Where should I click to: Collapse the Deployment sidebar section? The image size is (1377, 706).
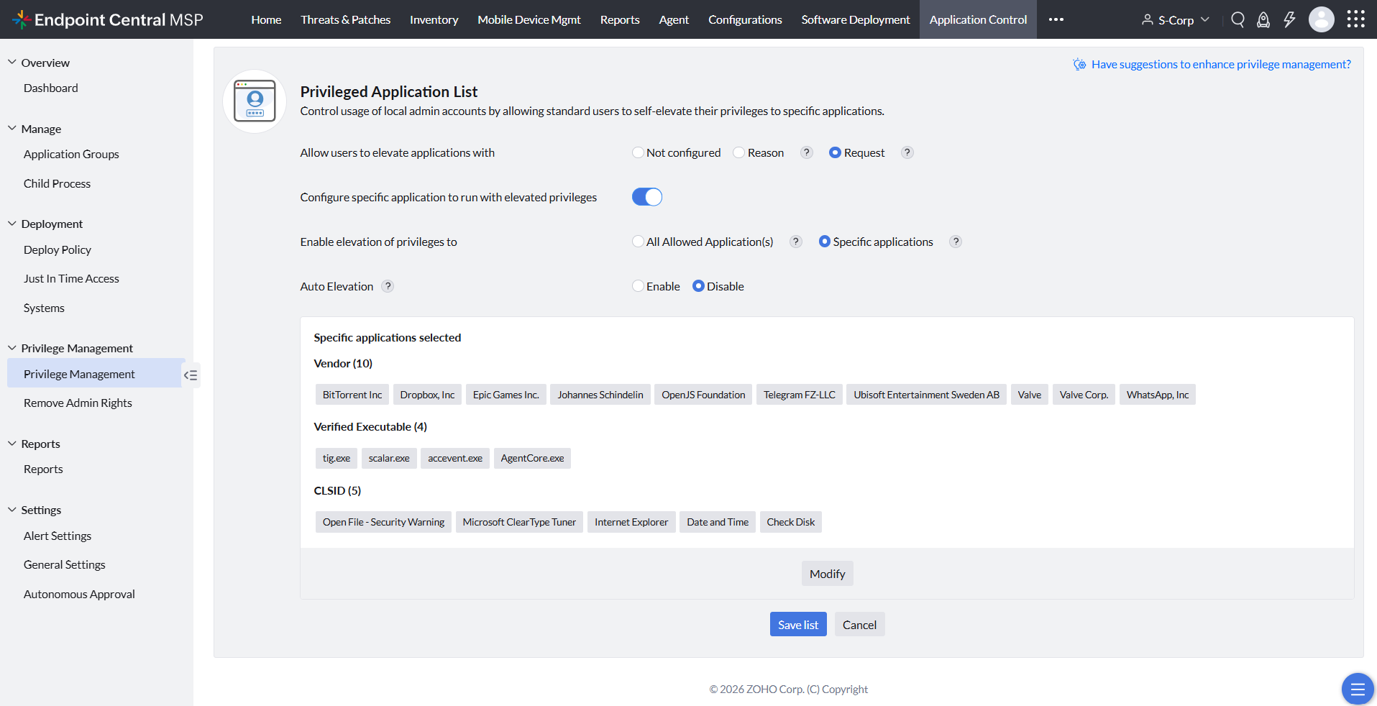pyautogui.click(x=12, y=224)
